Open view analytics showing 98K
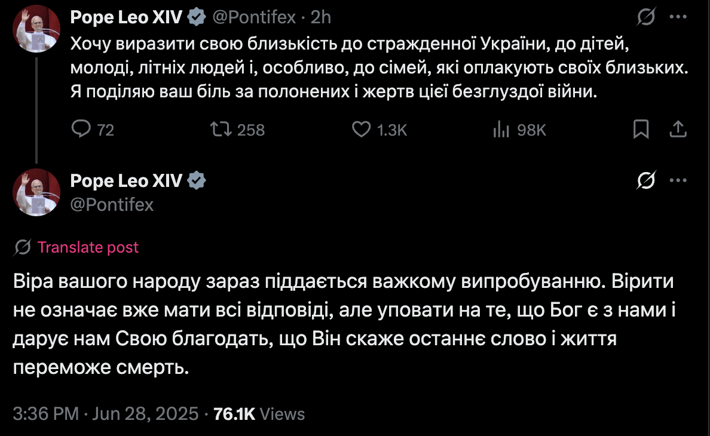Viewport: 710px width, 436px height. [x=500, y=129]
